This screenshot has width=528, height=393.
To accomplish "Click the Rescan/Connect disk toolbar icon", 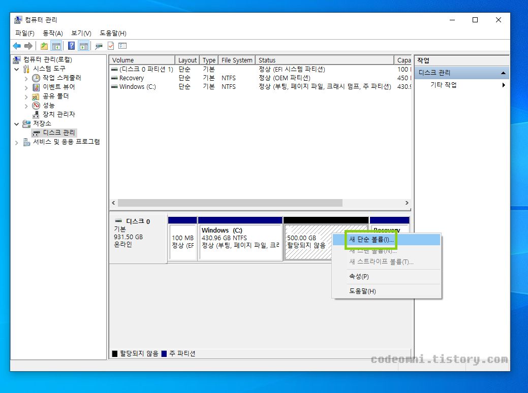I will [x=99, y=46].
